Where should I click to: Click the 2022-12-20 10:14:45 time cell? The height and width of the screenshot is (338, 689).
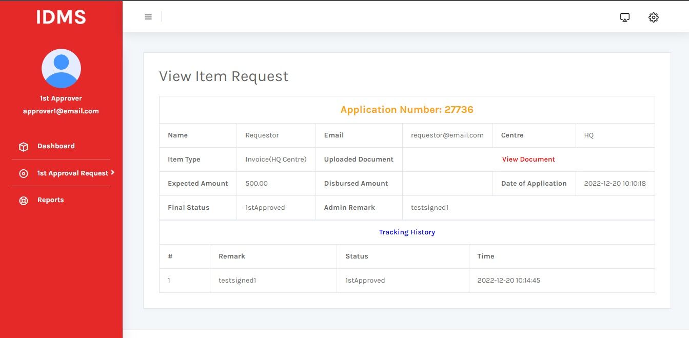(508, 281)
